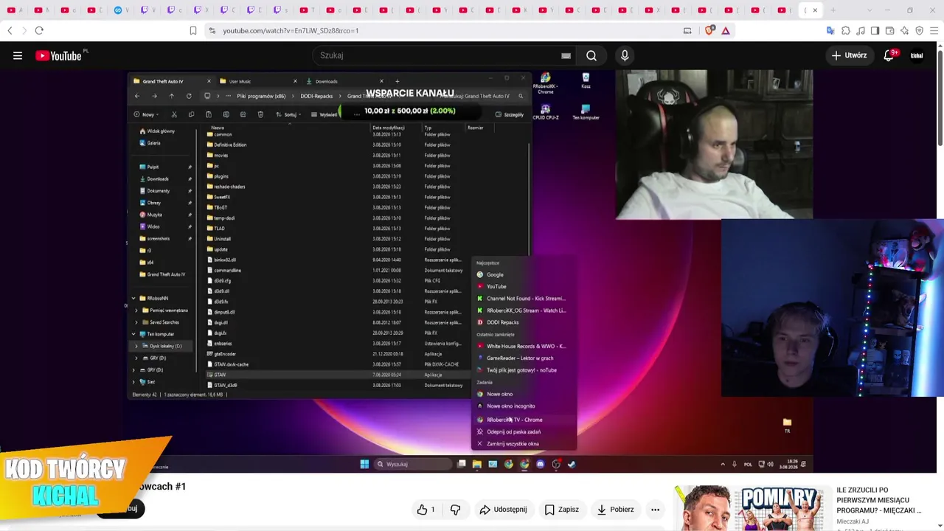Open the Google Translate extension icon
This screenshot has width=944, height=531.
tap(830, 30)
